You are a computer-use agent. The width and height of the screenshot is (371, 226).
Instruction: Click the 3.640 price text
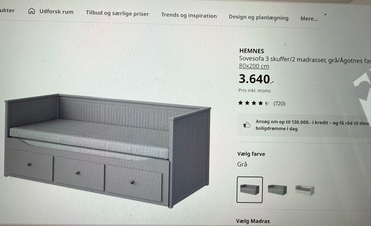(x=256, y=79)
